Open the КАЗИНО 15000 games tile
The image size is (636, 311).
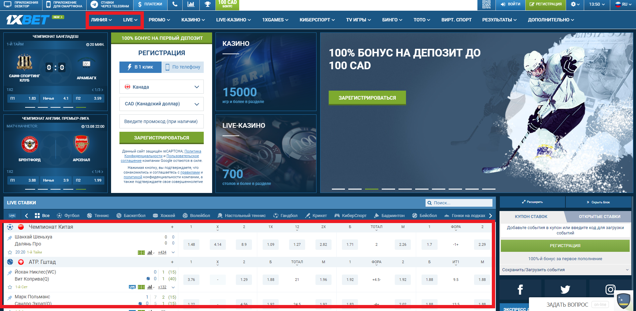pyautogui.click(x=266, y=72)
